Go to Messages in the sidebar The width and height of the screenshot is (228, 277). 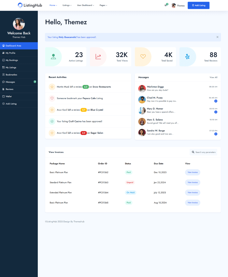(x=10, y=82)
